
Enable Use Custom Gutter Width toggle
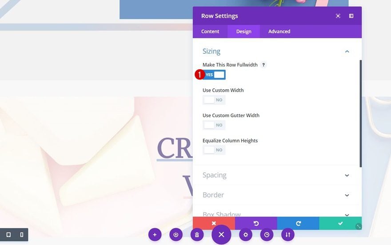(214, 125)
